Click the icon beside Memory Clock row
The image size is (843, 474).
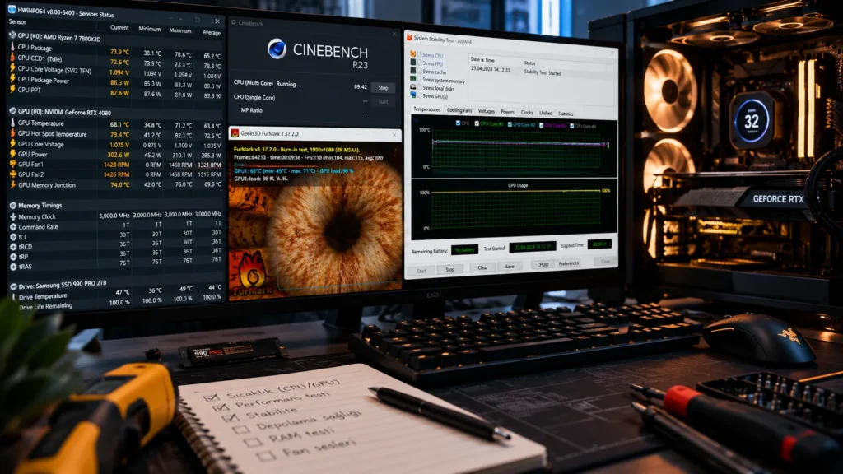12,216
